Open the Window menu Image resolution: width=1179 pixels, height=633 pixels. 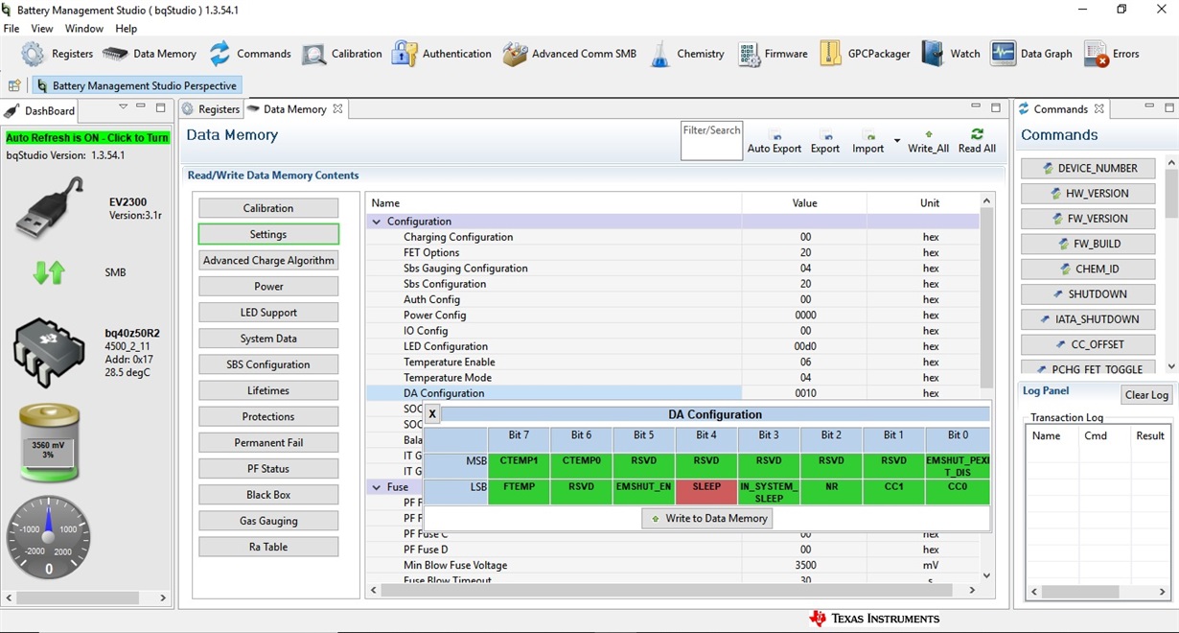(x=84, y=29)
